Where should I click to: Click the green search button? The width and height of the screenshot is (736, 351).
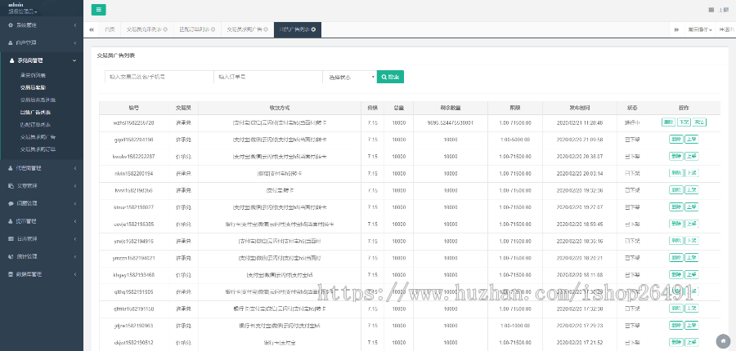pyautogui.click(x=390, y=77)
